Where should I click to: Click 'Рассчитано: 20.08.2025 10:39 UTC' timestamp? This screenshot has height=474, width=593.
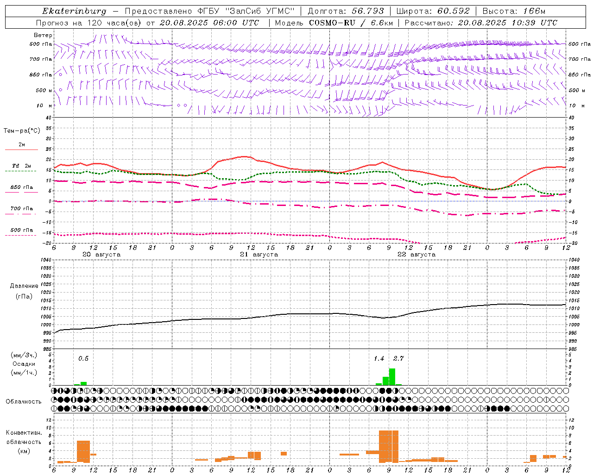(x=481, y=23)
